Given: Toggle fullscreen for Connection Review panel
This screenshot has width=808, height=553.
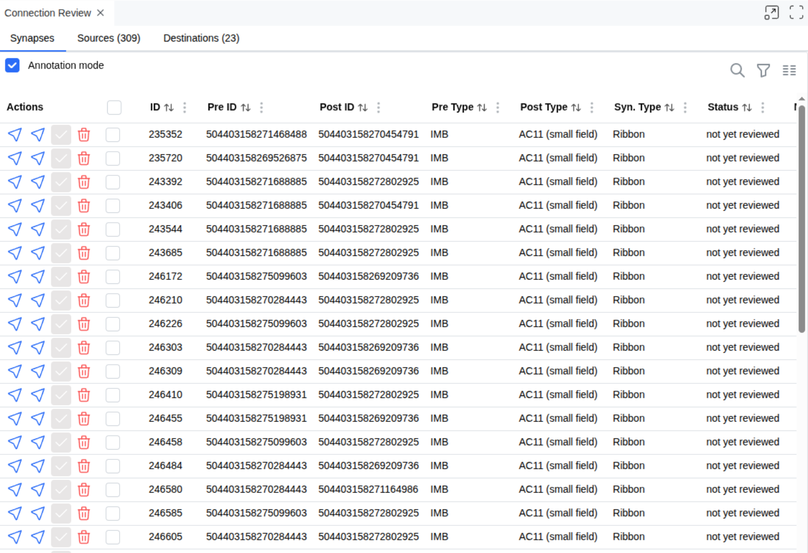Looking at the screenshot, I should pyautogui.click(x=796, y=12).
